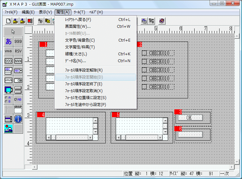Click the scissors Cut toolbar icon
This screenshot has width=242, height=179.
(41, 21)
